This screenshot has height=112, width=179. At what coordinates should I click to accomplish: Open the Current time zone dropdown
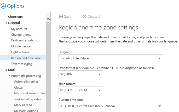coord(159,106)
